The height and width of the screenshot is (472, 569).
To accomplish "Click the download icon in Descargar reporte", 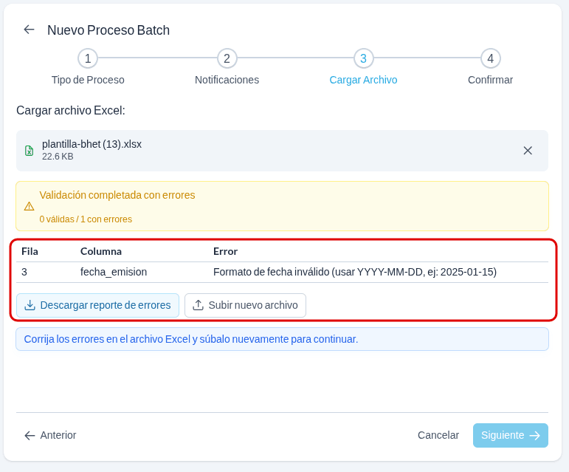I will click(30, 305).
